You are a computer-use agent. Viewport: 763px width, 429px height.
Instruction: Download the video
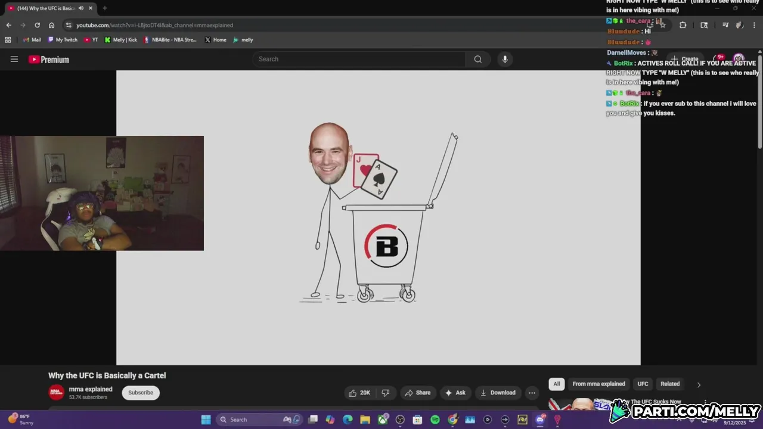coord(498,393)
